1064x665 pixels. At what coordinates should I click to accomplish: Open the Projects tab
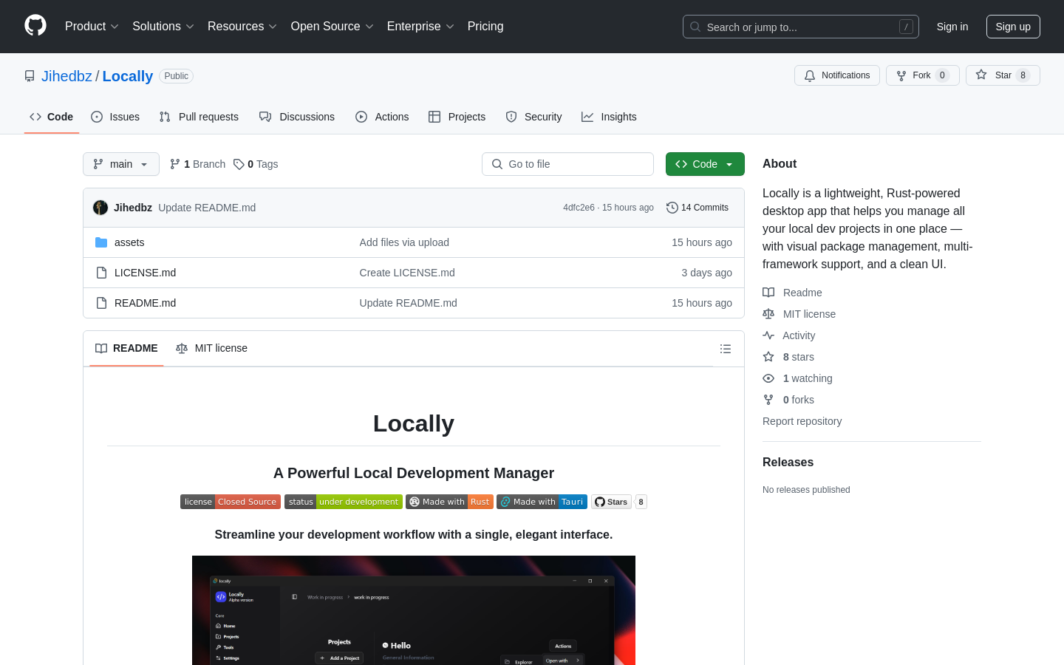pyautogui.click(x=457, y=117)
